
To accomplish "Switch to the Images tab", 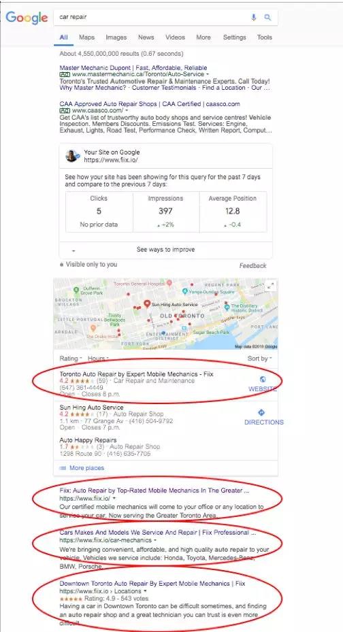I will [116, 37].
